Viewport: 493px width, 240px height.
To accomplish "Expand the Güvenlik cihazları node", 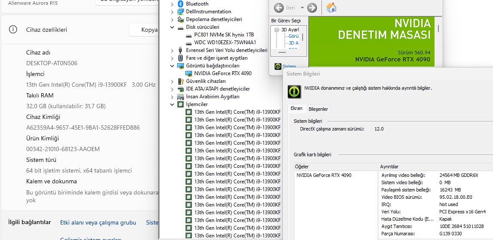I will pyautogui.click(x=172, y=81).
